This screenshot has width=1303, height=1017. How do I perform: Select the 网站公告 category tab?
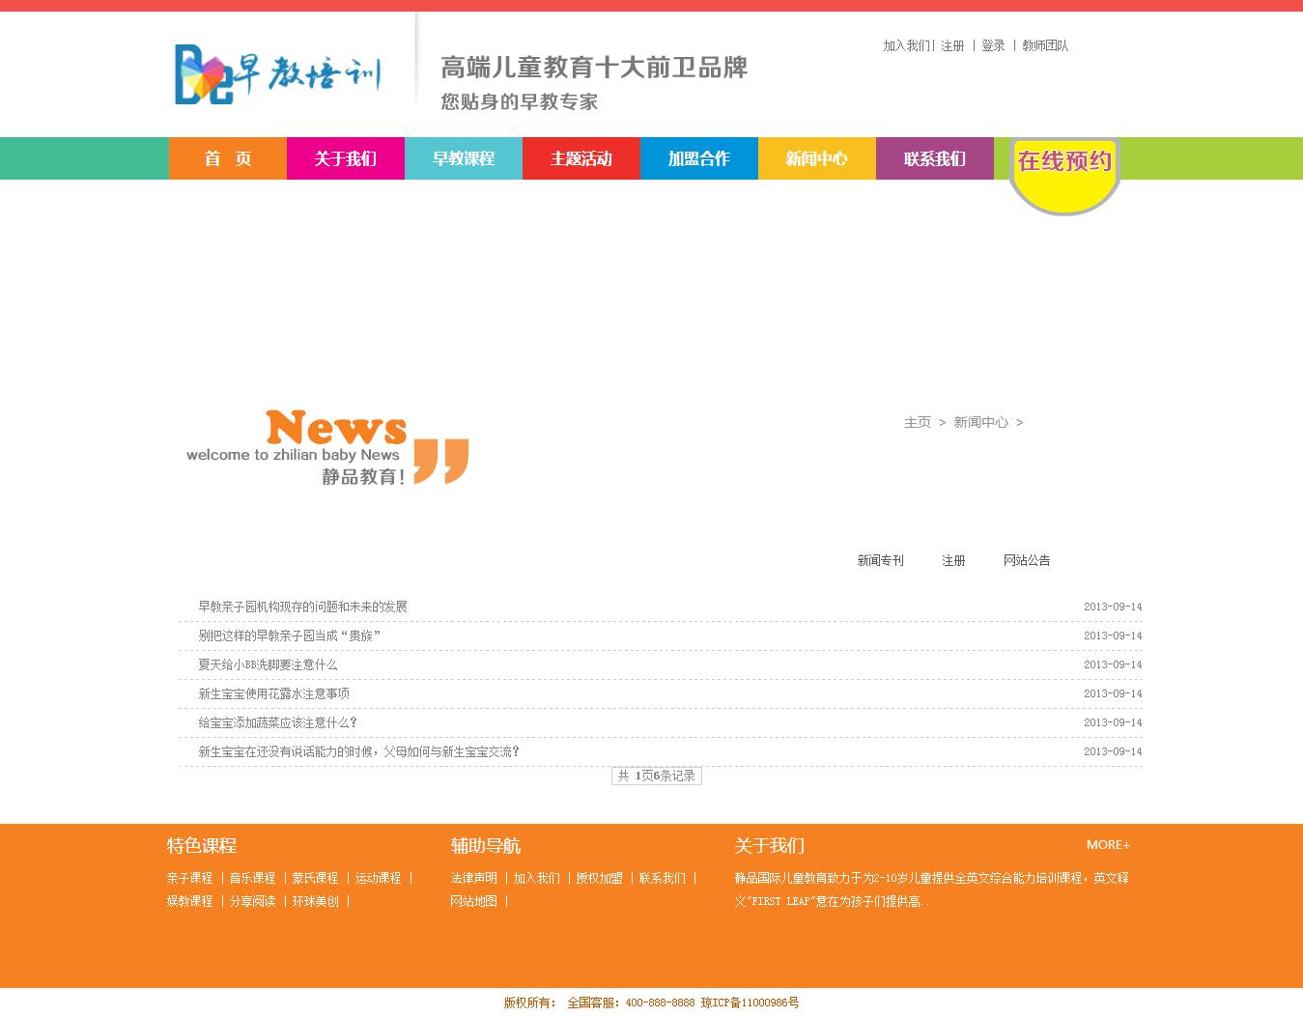pos(1026,560)
